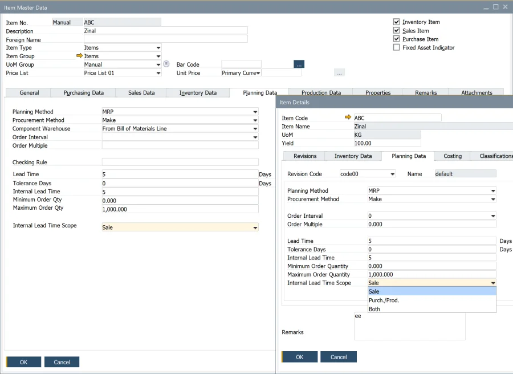Image resolution: width=513 pixels, height=374 pixels.
Task: Click the Checking Rule input field
Action: [x=180, y=162]
